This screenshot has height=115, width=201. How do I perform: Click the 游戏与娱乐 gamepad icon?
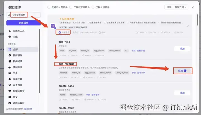pos(9,103)
